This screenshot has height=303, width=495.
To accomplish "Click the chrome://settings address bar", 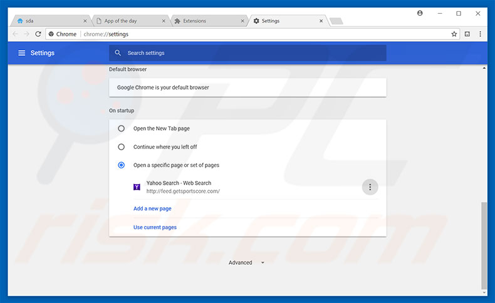I will point(253,34).
